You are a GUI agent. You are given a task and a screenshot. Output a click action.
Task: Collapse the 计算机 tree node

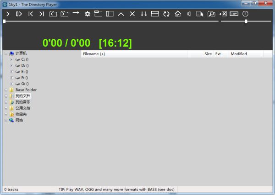(6, 53)
